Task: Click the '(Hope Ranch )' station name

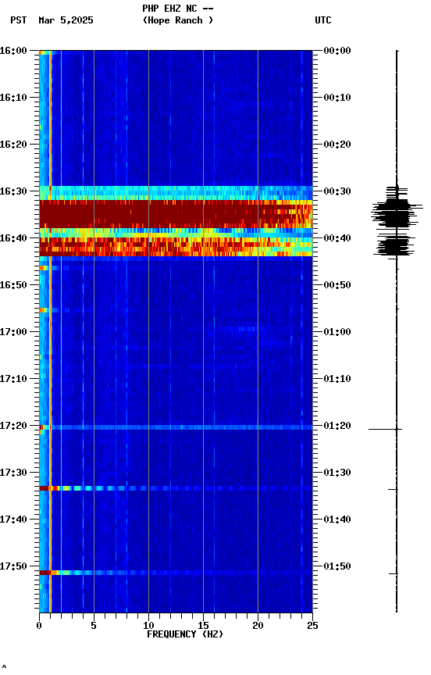Action: (178, 20)
